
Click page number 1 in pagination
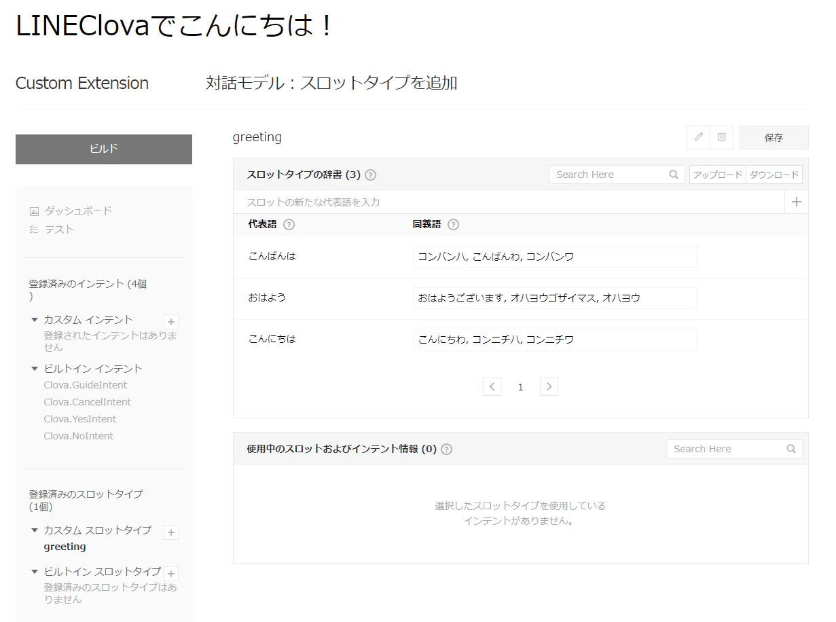click(x=521, y=387)
